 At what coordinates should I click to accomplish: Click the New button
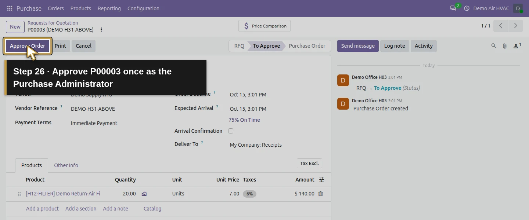point(15,27)
